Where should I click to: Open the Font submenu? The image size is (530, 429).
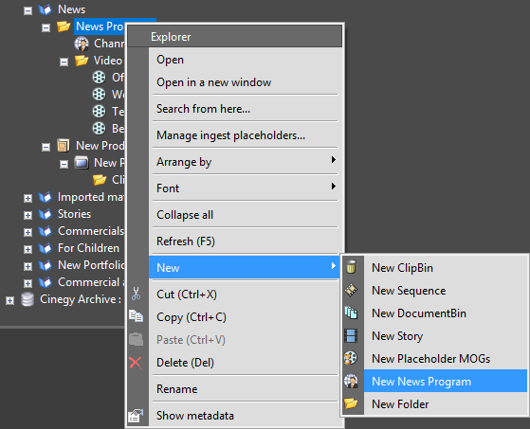[x=245, y=188]
